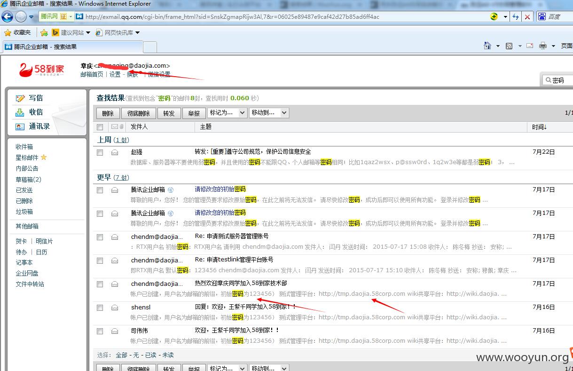Click envelope icon of 赵强 email row

coord(114,152)
